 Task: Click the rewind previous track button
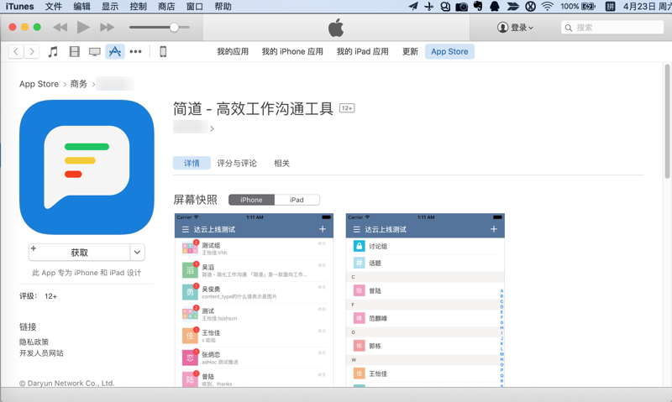[x=60, y=28]
